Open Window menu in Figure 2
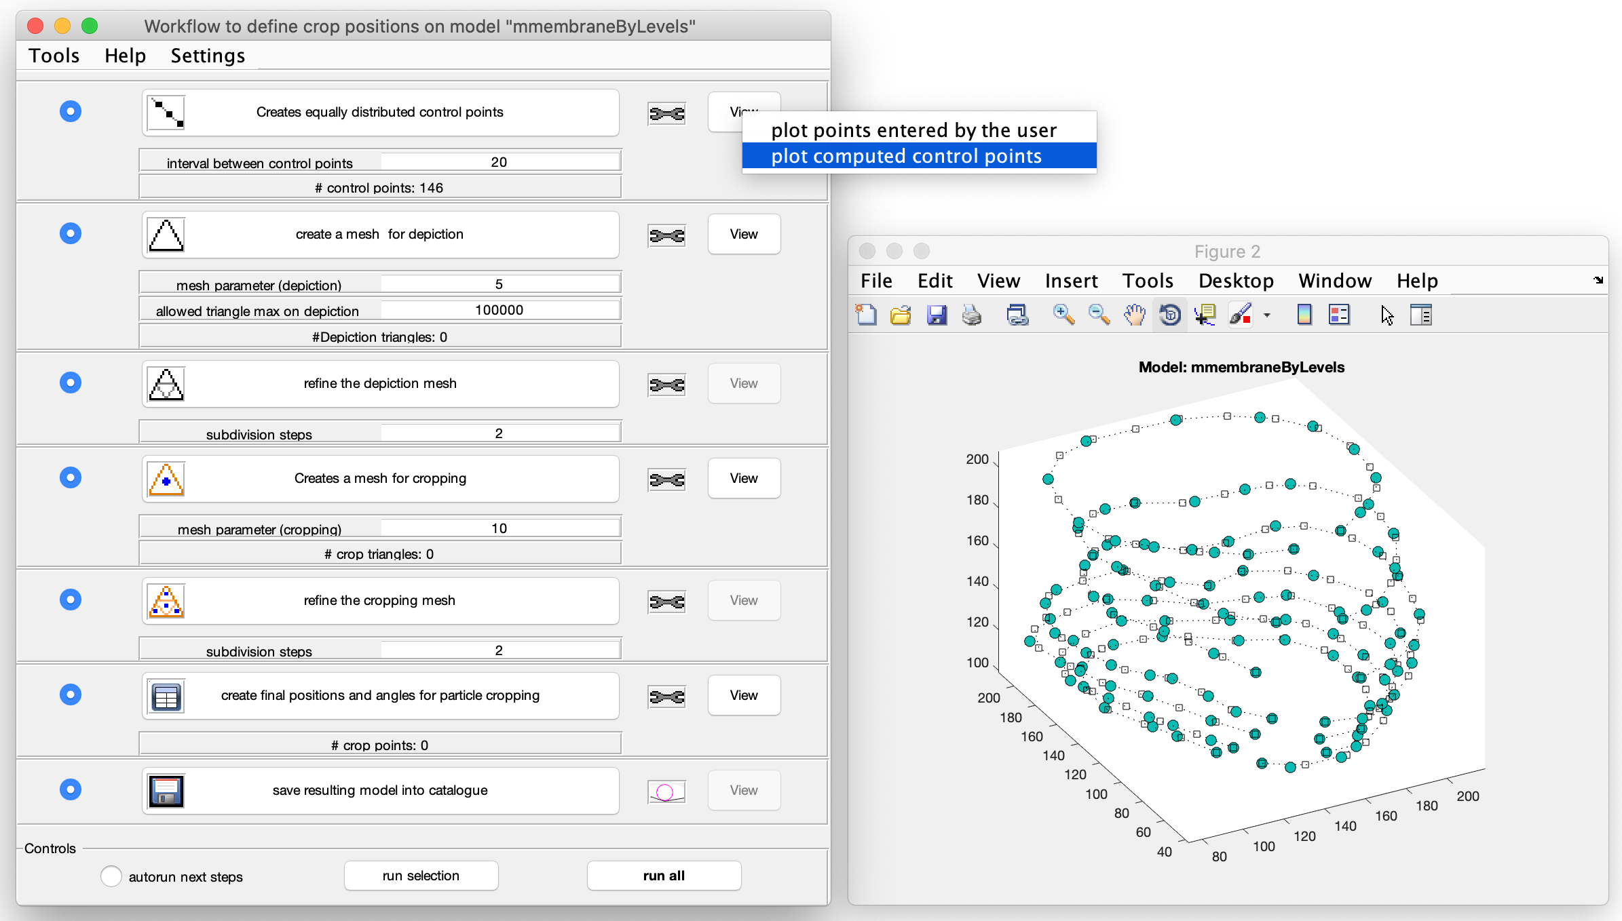 [1335, 281]
